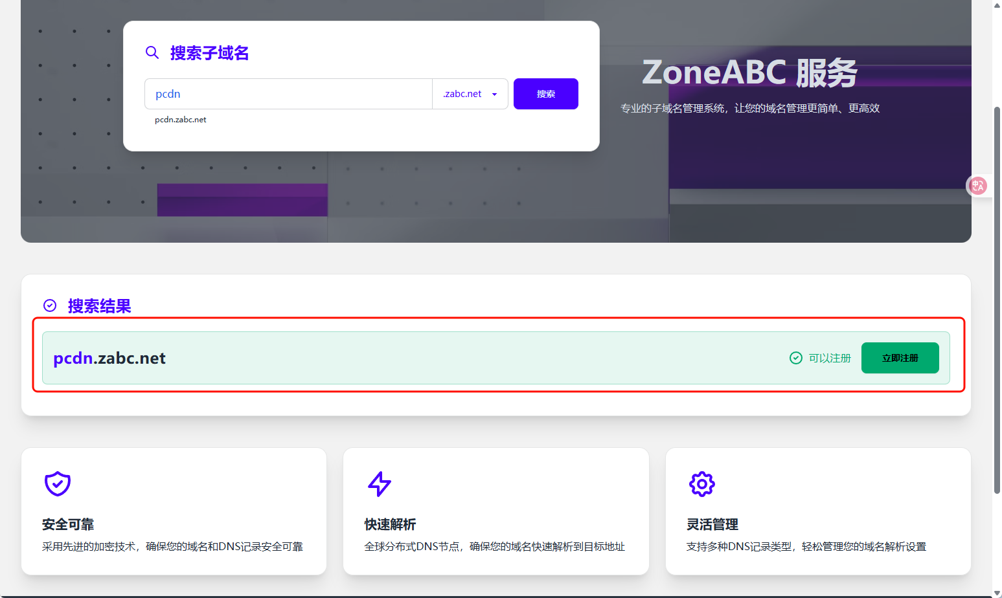Click the scrollbar down arrow

click(997, 592)
